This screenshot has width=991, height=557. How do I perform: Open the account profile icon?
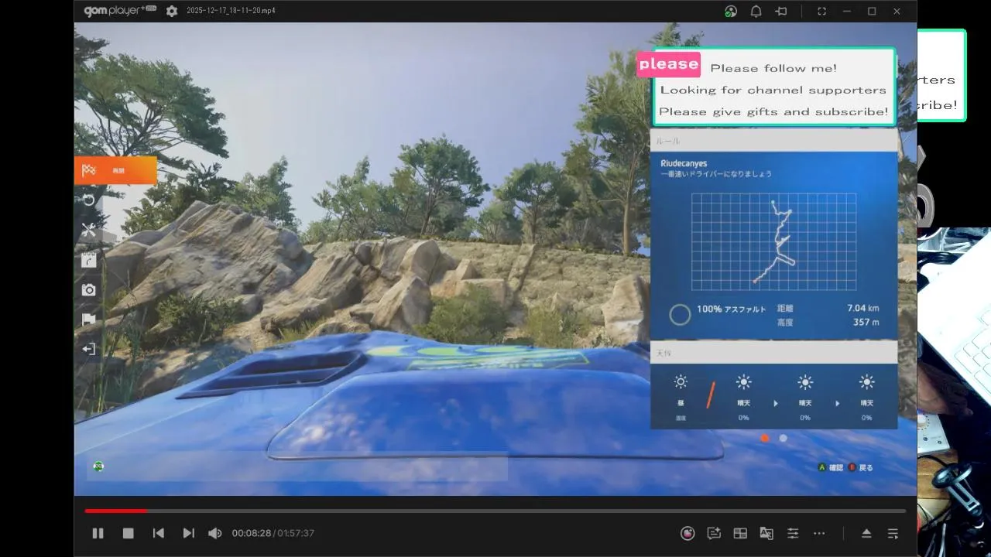click(731, 12)
